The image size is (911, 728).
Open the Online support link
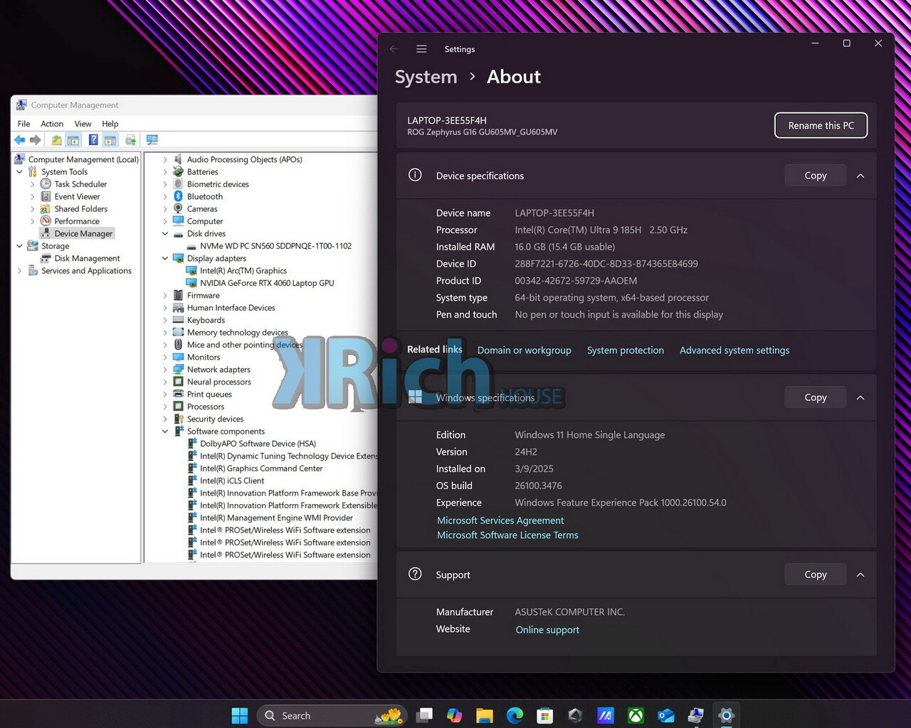[x=547, y=630]
